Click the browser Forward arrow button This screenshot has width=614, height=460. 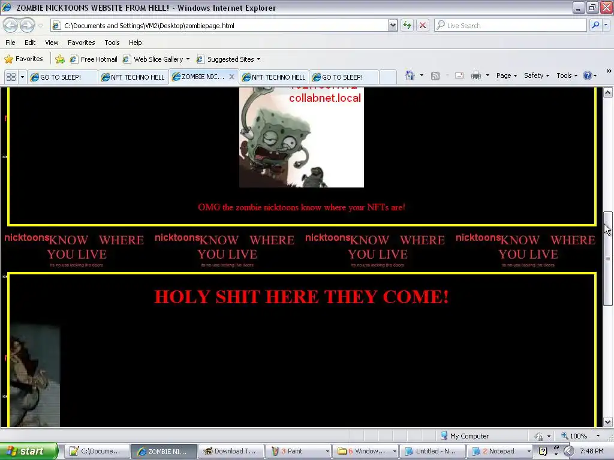27,25
